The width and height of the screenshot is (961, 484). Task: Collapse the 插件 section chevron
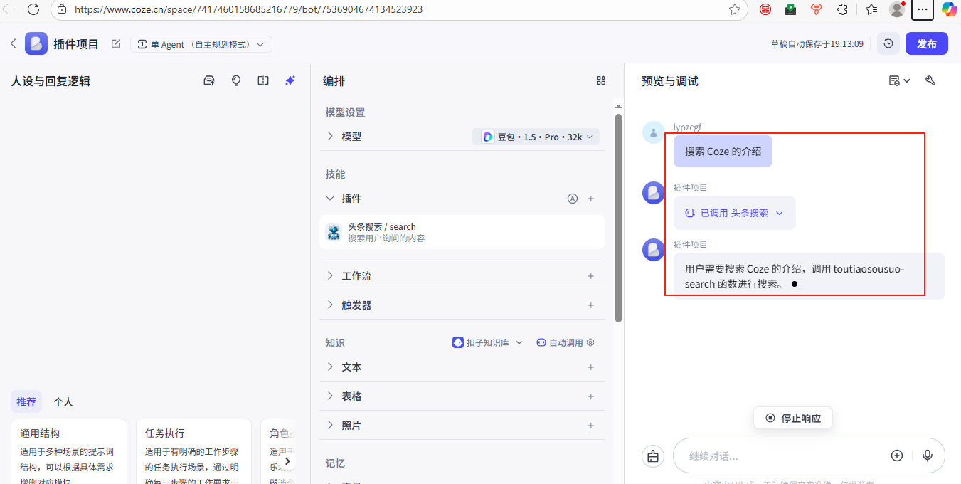click(x=330, y=199)
